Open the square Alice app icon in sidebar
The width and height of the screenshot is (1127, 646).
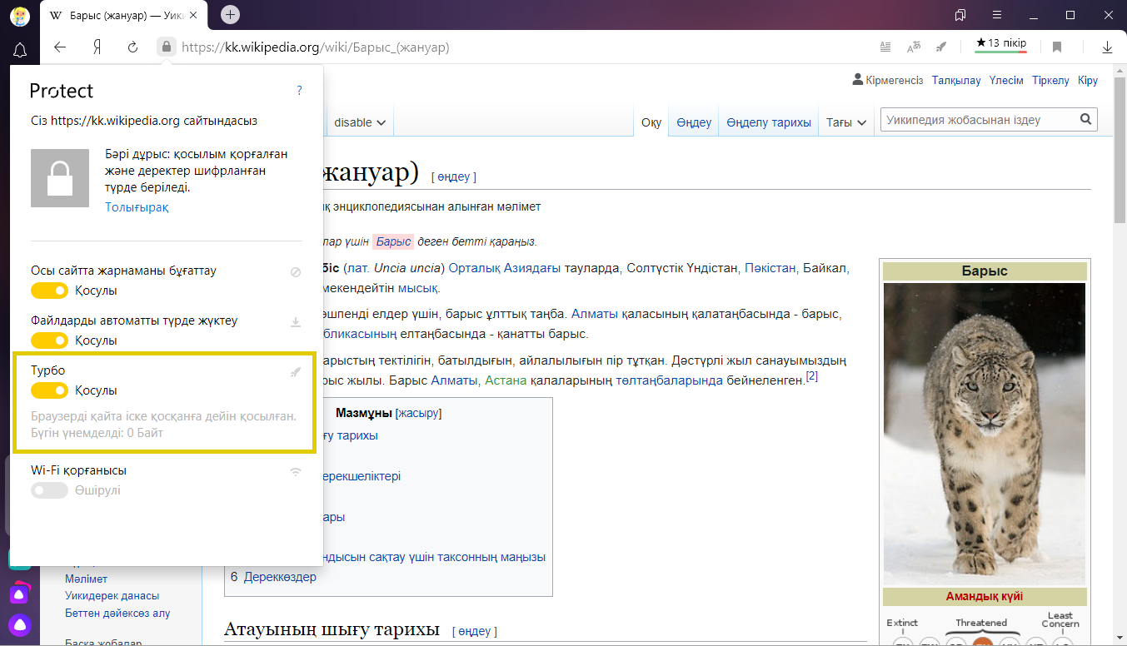pyautogui.click(x=20, y=594)
